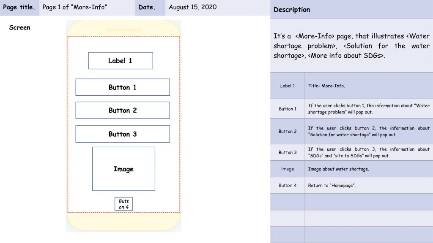This screenshot has height=243, width=433.
Task: Click the Date header cell
Action: (150, 8)
